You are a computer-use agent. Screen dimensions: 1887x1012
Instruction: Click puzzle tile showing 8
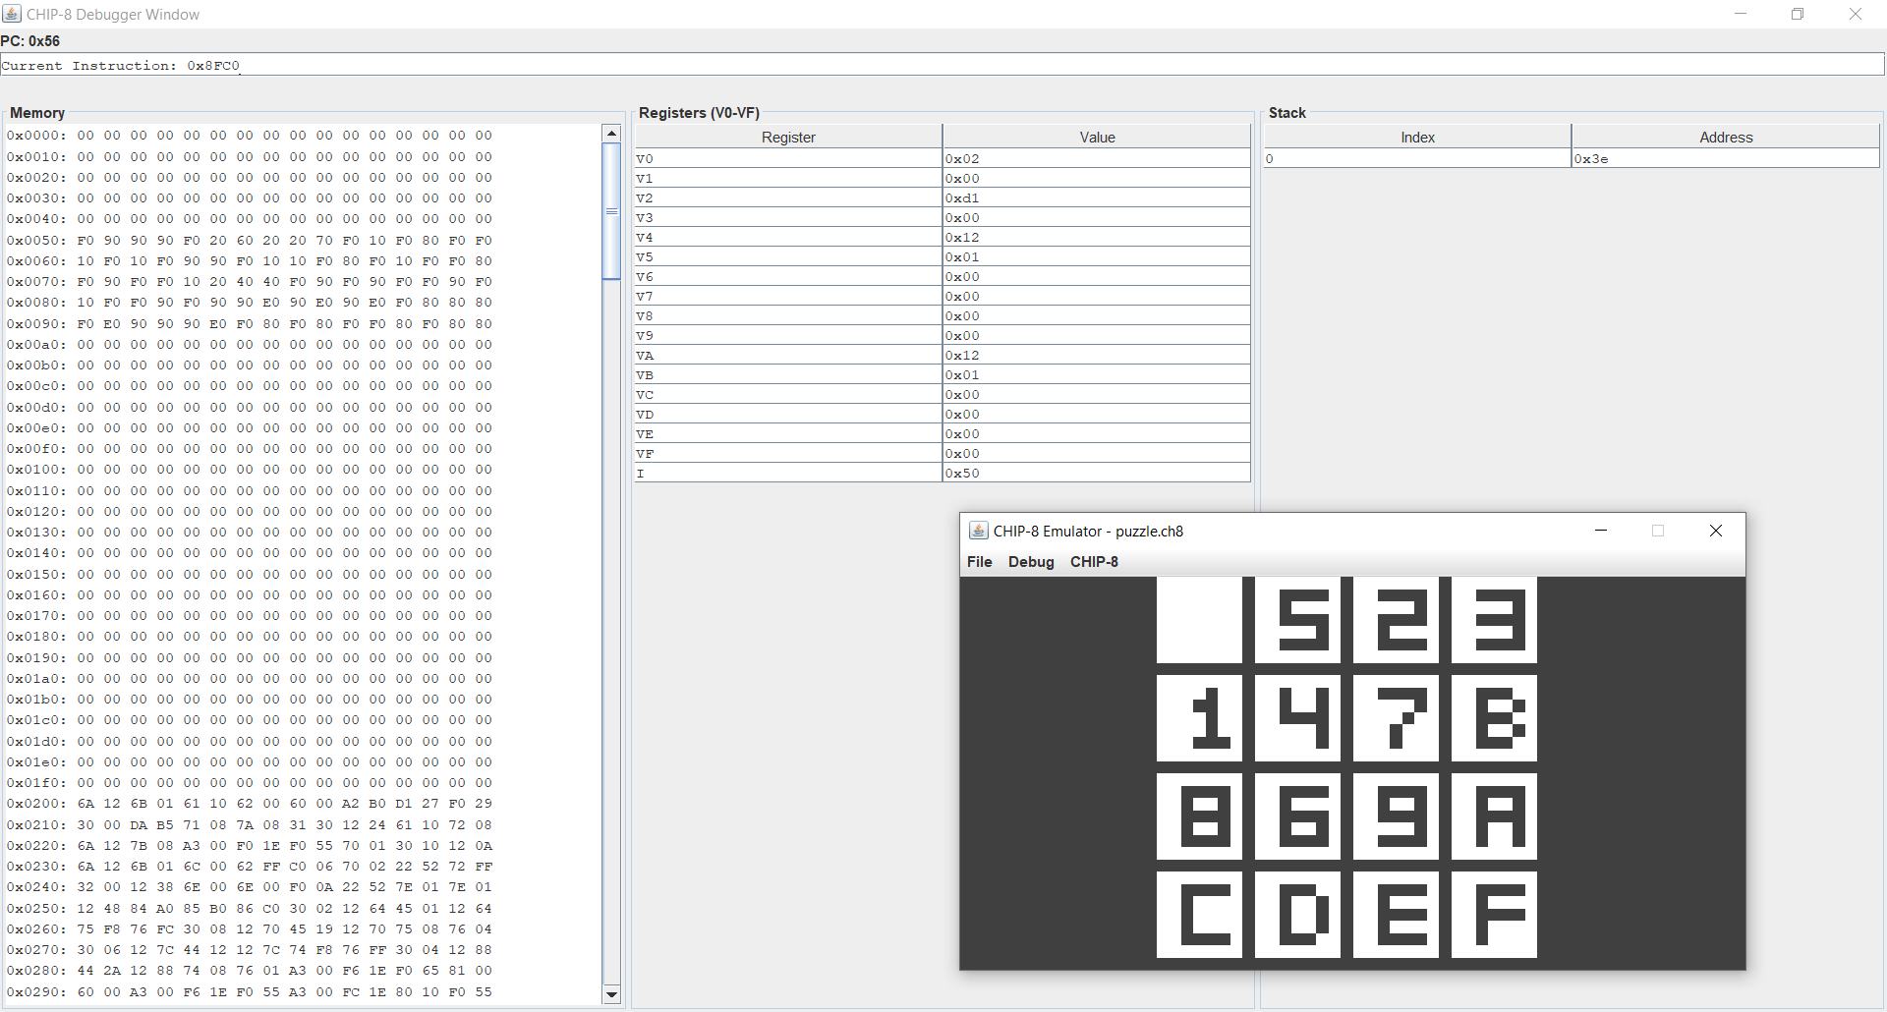tap(1199, 816)
